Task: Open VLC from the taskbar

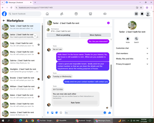Action: (26, 121)
